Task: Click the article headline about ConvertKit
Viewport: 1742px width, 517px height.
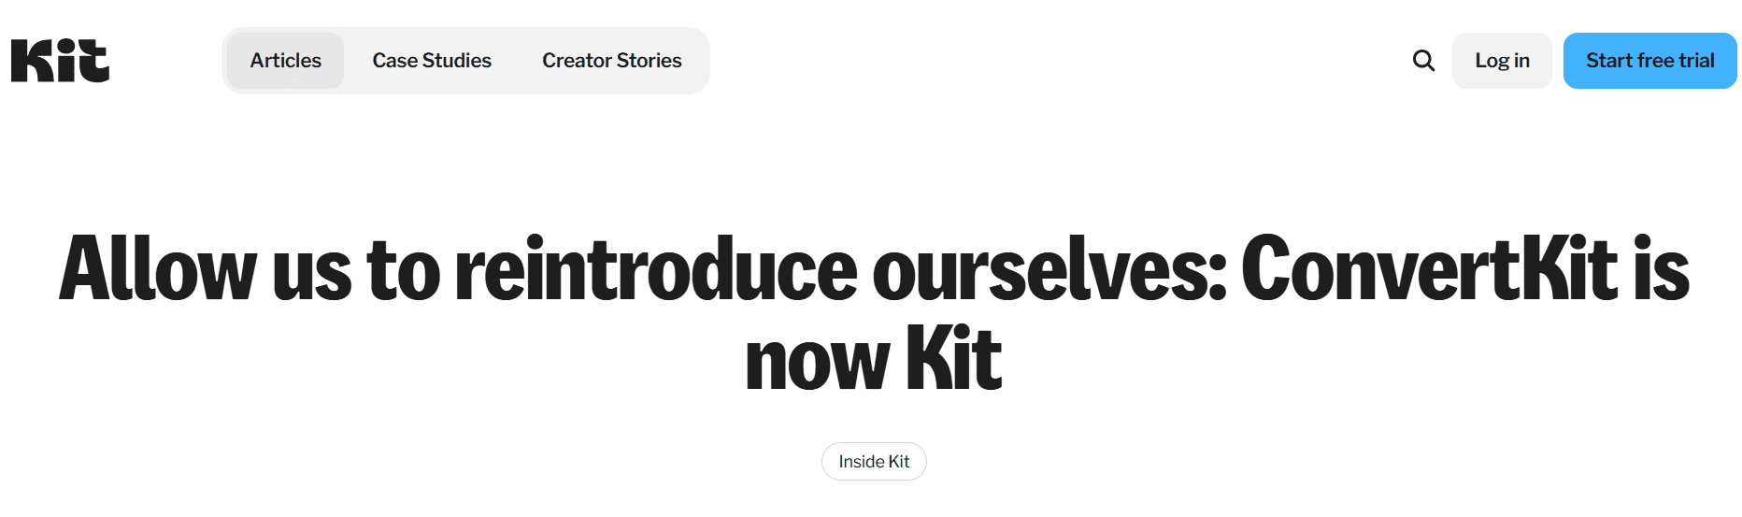Action: click(x=874, y=314)
